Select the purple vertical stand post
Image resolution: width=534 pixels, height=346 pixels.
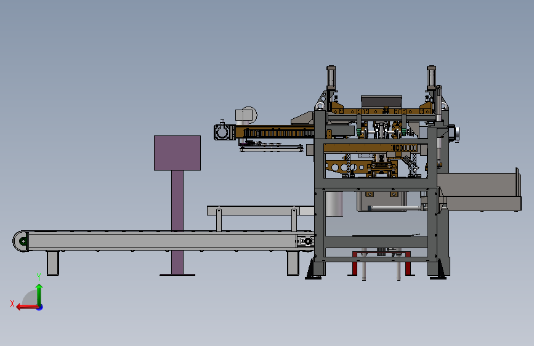pyautogui.click(x=177, y=222)
